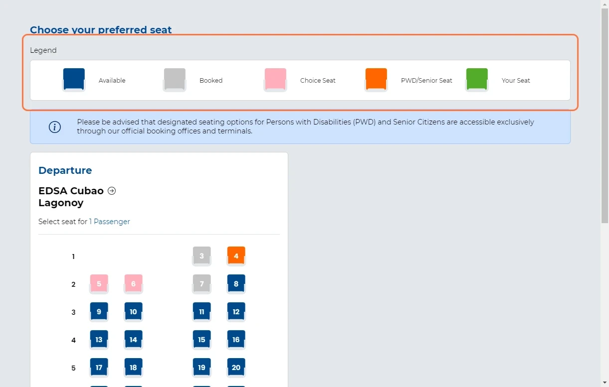Image resolution: width=609 pixels, height=387 pixels.
Task: Pick seat 9 in row 3
Action: pyautogui.click(x=99, y=312)
